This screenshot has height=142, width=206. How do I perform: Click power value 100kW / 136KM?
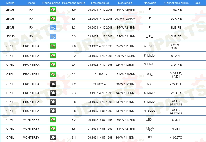(x=125, y=56)
